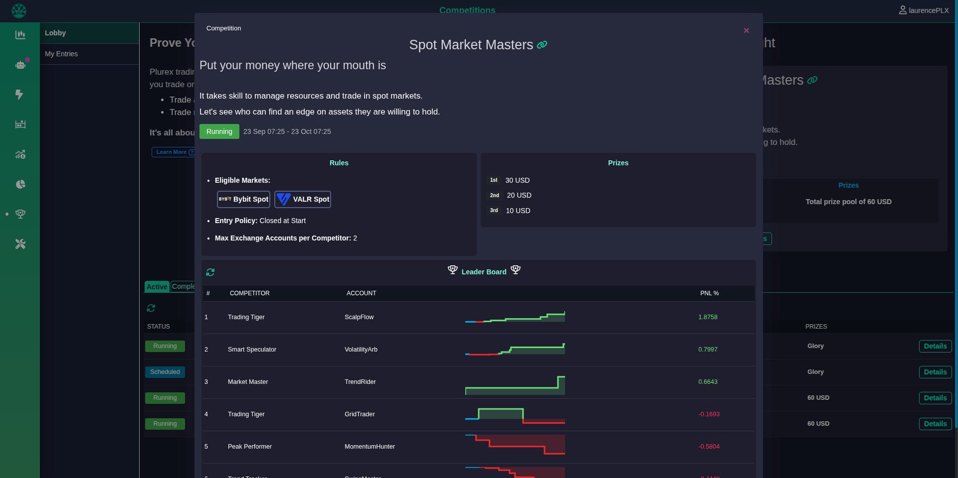
Task: Click the Plurex logo icon
Action: pyautogui.click(x=19, y=10)
